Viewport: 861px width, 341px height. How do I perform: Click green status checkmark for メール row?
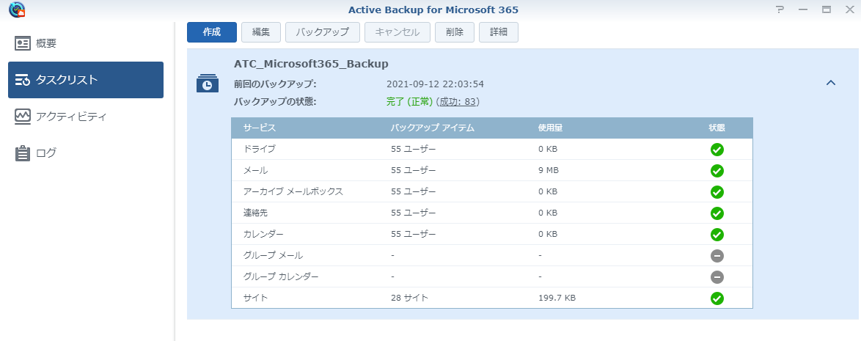click(717, 171)
